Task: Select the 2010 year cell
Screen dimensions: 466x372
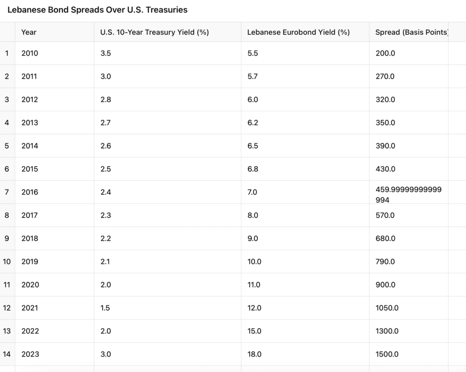Action: [x=30, y=53]
